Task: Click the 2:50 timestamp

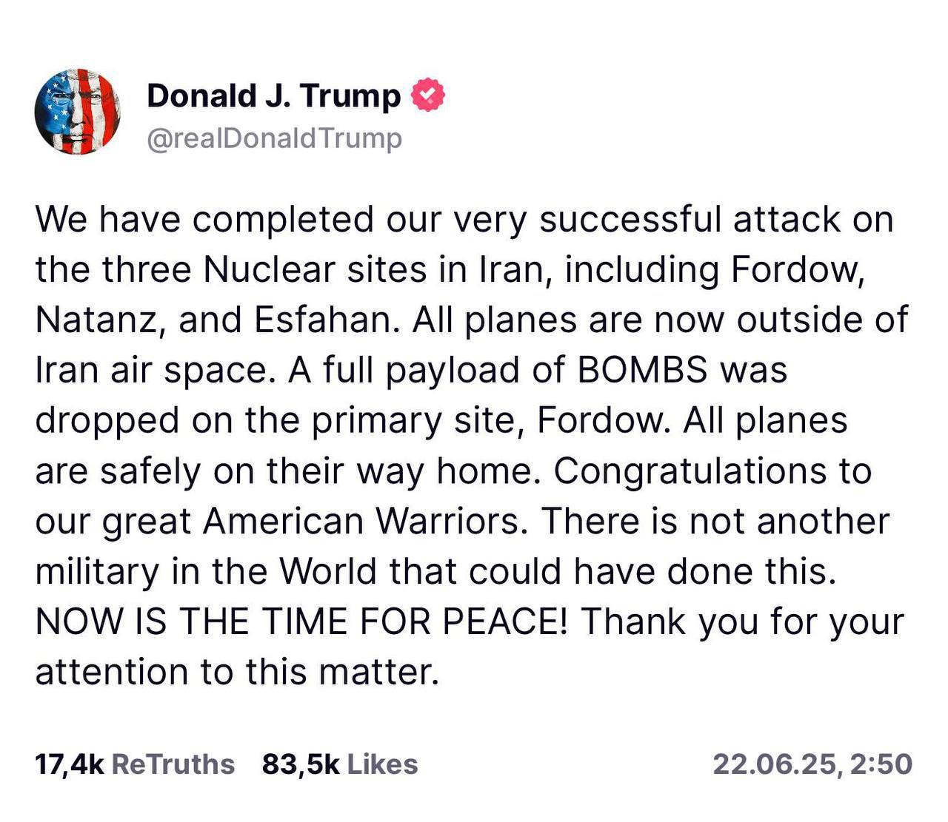Action: (x=881, y=764)
